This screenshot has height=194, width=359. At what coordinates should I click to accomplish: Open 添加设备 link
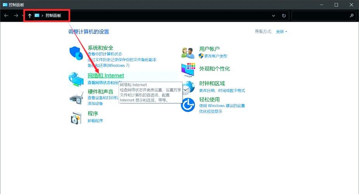click(95, 104)
